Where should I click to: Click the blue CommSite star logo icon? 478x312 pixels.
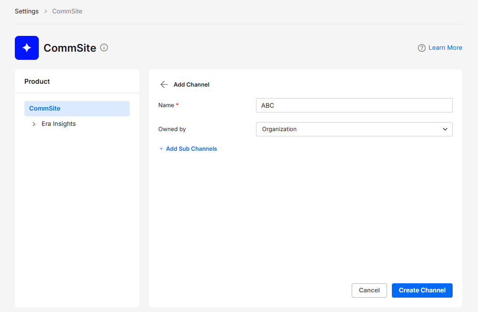pos(27,48)
